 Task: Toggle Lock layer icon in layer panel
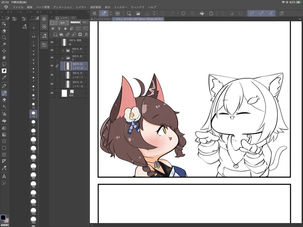pos(66,28)
